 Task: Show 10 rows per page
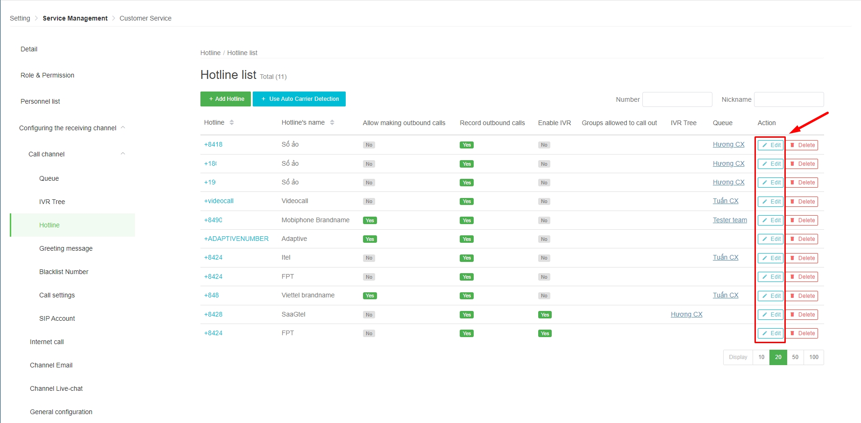[761, 357]
